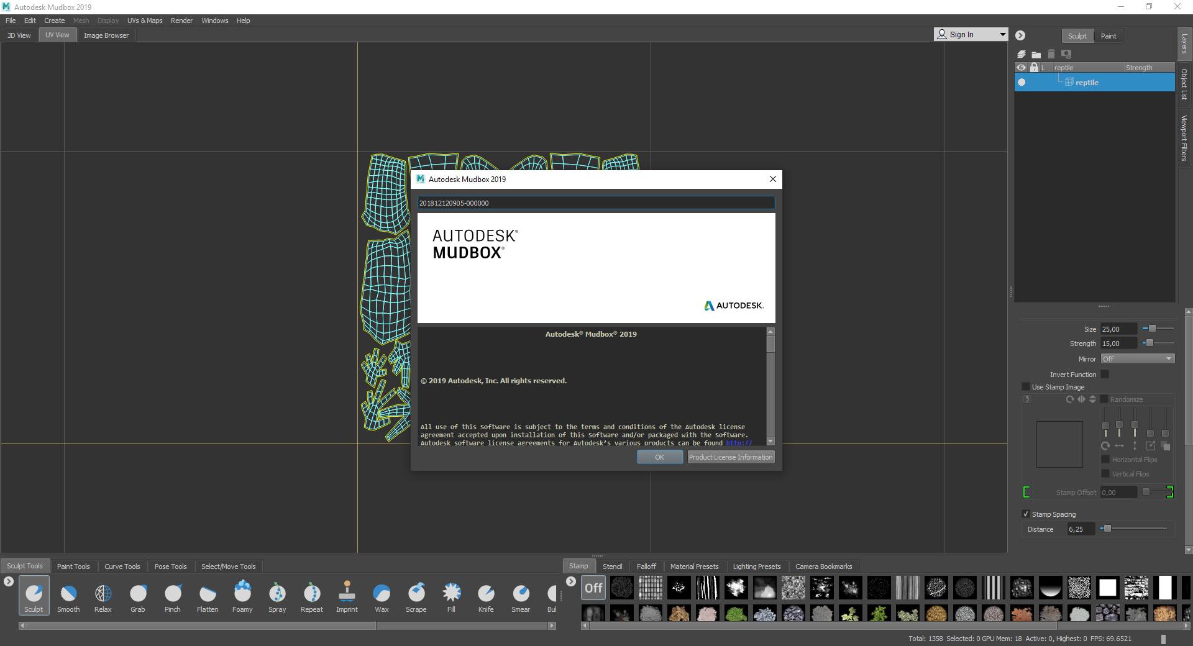Open the Paint Tools tab
The image size is (1193, 646).
point(73,566)
